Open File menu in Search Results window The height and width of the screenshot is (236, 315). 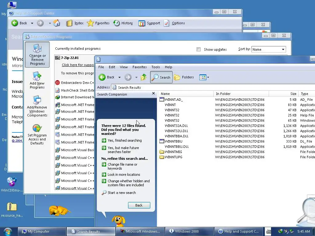[101, 67]
